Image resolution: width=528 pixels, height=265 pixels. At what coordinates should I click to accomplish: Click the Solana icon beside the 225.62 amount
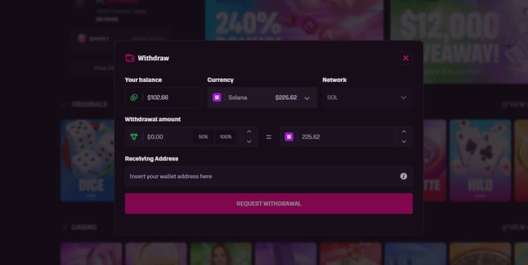[x=289, y=137]
